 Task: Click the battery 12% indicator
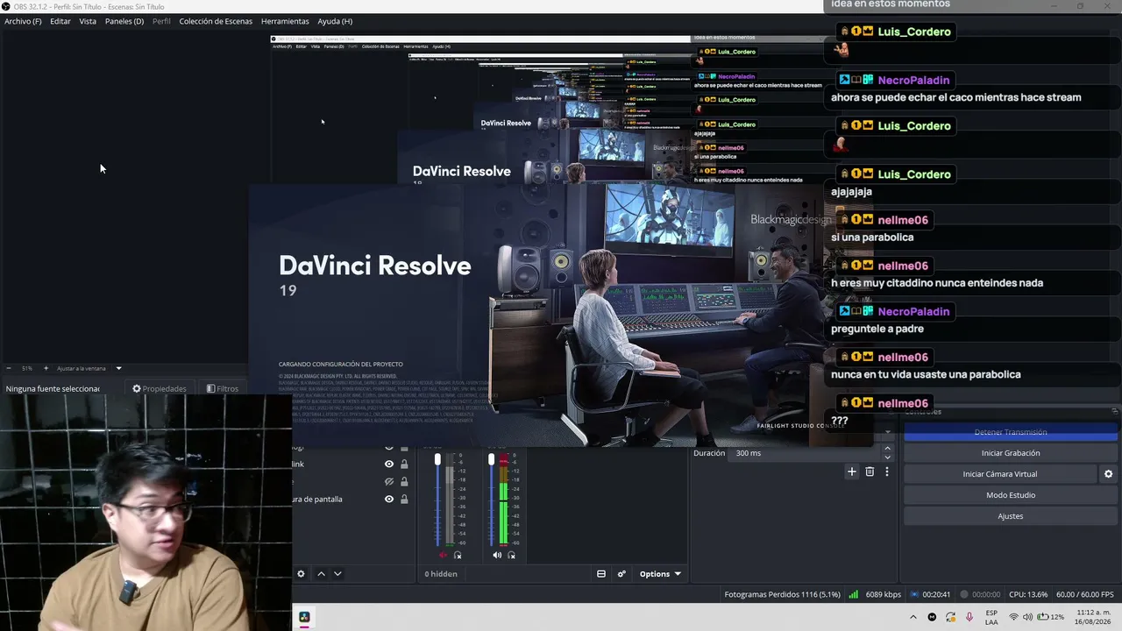pyautogui.click(x=1051, y=617)
